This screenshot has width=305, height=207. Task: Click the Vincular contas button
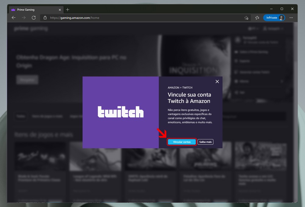(x=182, y=142)
